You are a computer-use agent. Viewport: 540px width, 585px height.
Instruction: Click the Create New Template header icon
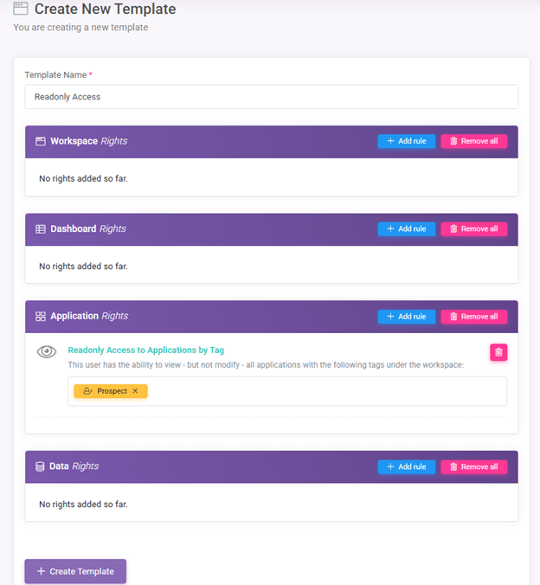tap(21, 10)
